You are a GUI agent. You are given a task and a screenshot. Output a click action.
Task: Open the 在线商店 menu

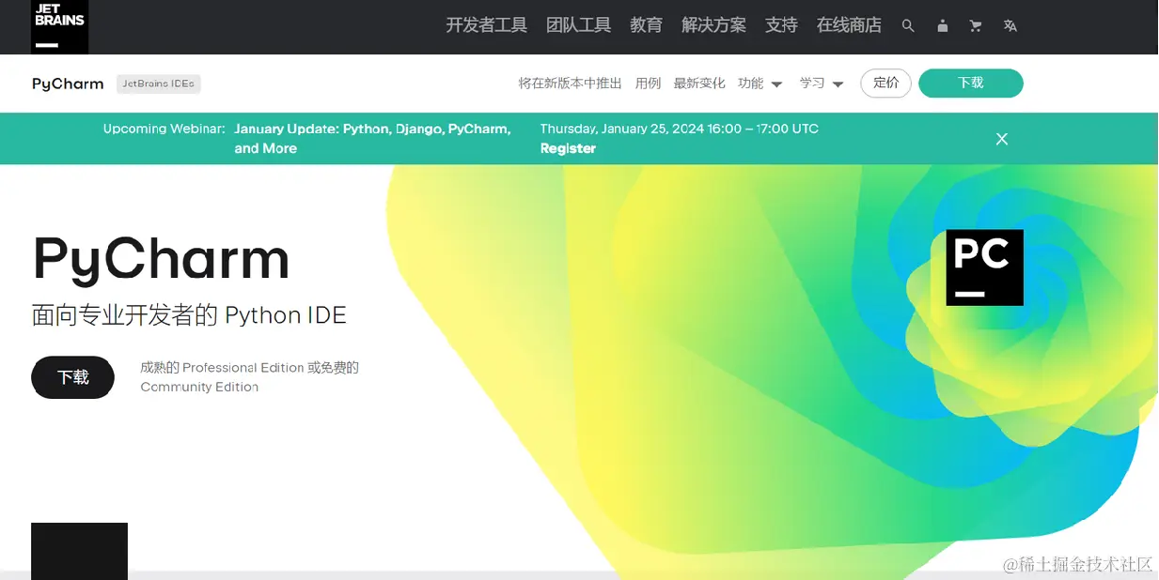pos(849,25)
